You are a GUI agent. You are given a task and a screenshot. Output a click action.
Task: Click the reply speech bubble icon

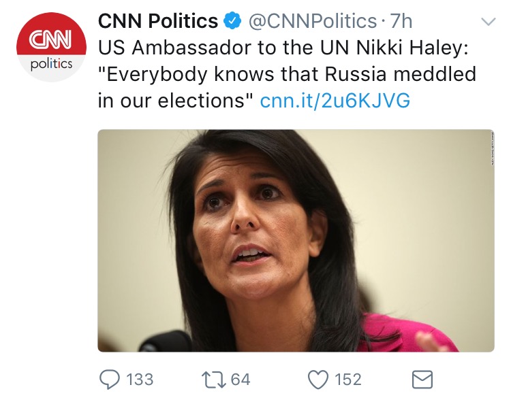pos(110,380)
